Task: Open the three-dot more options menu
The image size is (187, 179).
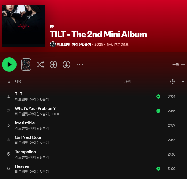Action: 80,64
